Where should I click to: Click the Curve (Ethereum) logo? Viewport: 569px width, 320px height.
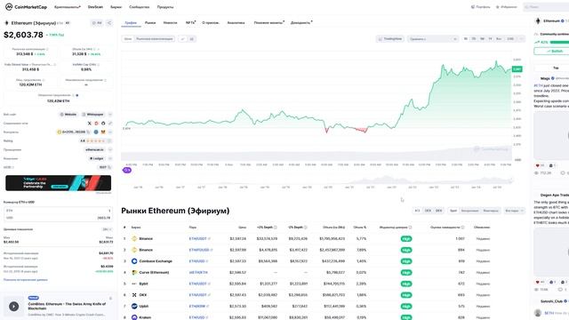click(x=134, y=273)
